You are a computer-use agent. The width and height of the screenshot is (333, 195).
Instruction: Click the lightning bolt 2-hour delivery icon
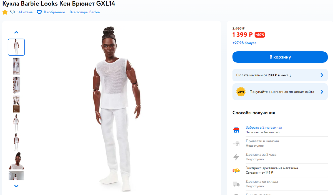[236, 157]
